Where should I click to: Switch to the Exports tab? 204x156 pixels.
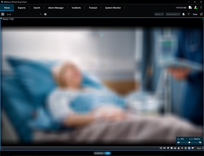pos(22,8)
